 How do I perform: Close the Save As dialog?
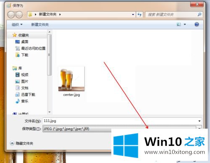[197, 4]
